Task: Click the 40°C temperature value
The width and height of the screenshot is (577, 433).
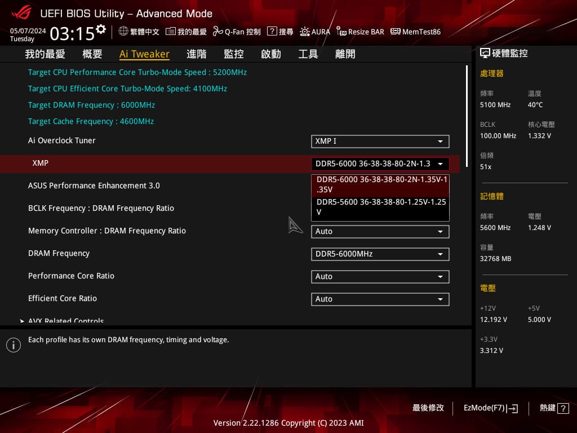Action: 535,105
